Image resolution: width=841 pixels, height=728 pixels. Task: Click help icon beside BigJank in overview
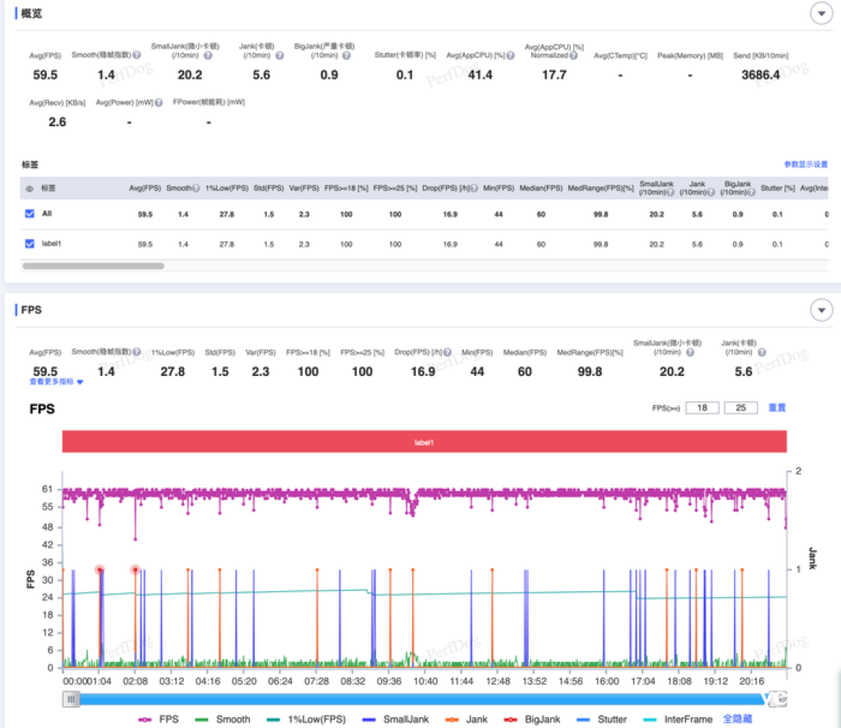pos(347,55)
